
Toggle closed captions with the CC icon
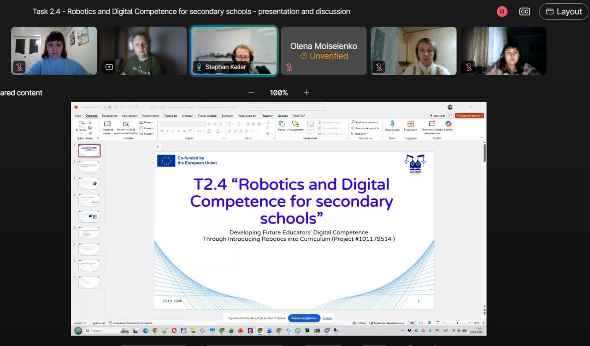(525, 12)
